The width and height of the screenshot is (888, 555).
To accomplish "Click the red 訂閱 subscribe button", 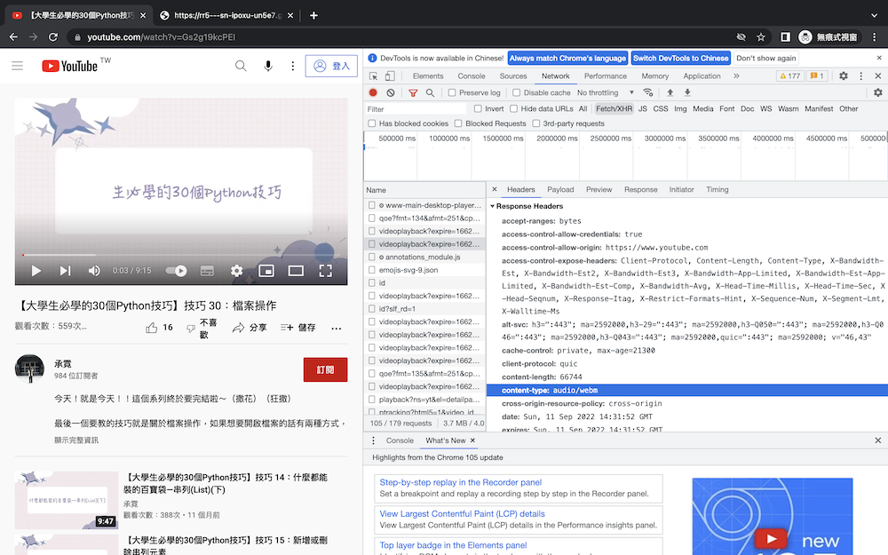I will pyautogui.click(x=325, y=369).
